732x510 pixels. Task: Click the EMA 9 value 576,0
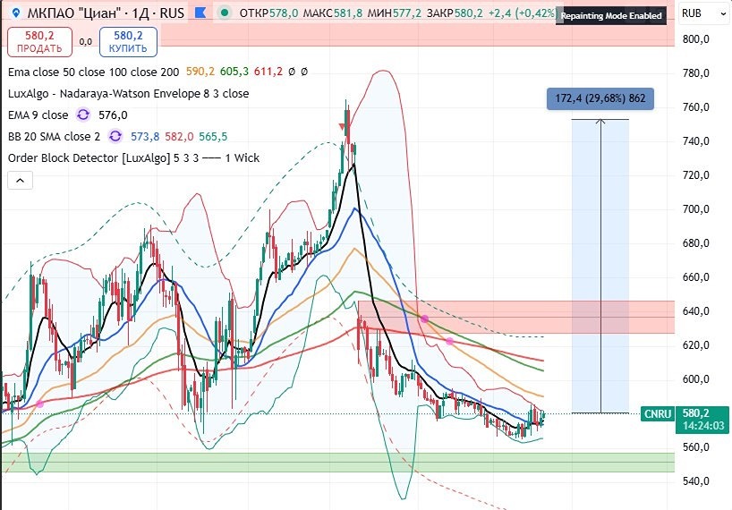113,115
